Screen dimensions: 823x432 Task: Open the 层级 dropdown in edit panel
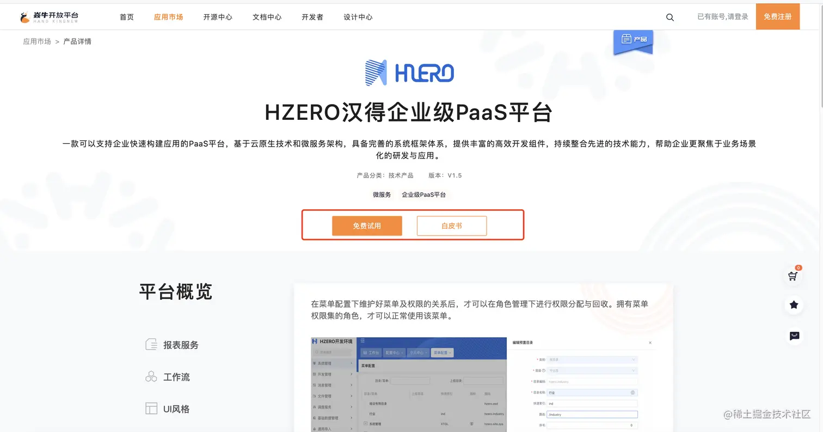tap(592, 370)
